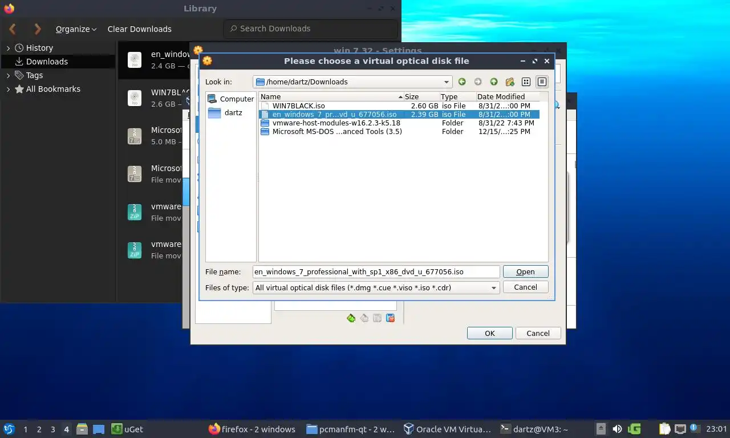Viewport: 730px width, 438px height.
Task: Sort files by Date Modified column header
Action: (x=508, y=96)
